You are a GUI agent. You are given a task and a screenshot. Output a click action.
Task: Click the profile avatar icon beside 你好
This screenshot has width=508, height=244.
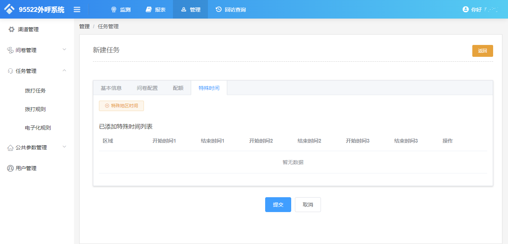[x=466, y=9]
